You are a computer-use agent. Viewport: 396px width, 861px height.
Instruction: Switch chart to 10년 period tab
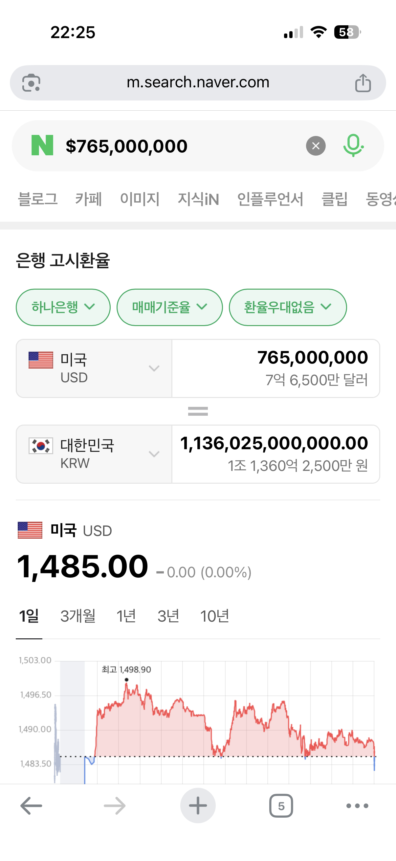tap(214, 616)
